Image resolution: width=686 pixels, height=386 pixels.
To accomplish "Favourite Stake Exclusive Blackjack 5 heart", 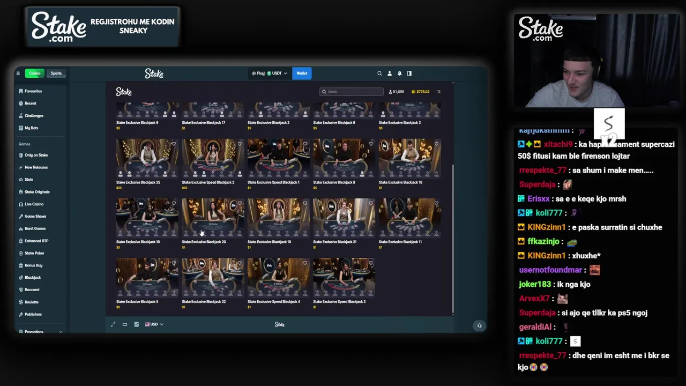I will click(x=174, y=263).
